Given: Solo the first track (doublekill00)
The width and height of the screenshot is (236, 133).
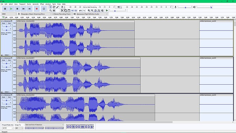Looking at the screenshot, I should click(x=9, y=23).
